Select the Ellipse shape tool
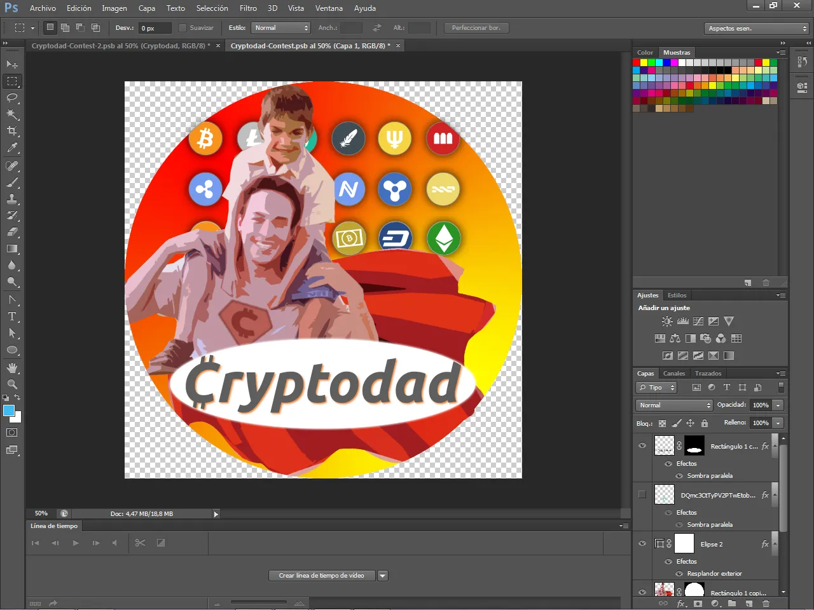Viewport: 814px width, 610px height. tap(12, 349)
